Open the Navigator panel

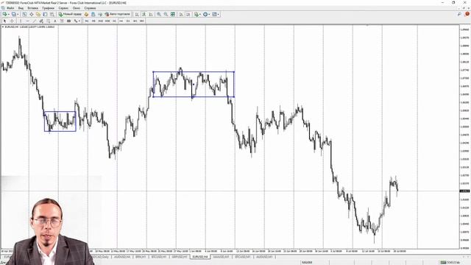click(x=38, y=14)
